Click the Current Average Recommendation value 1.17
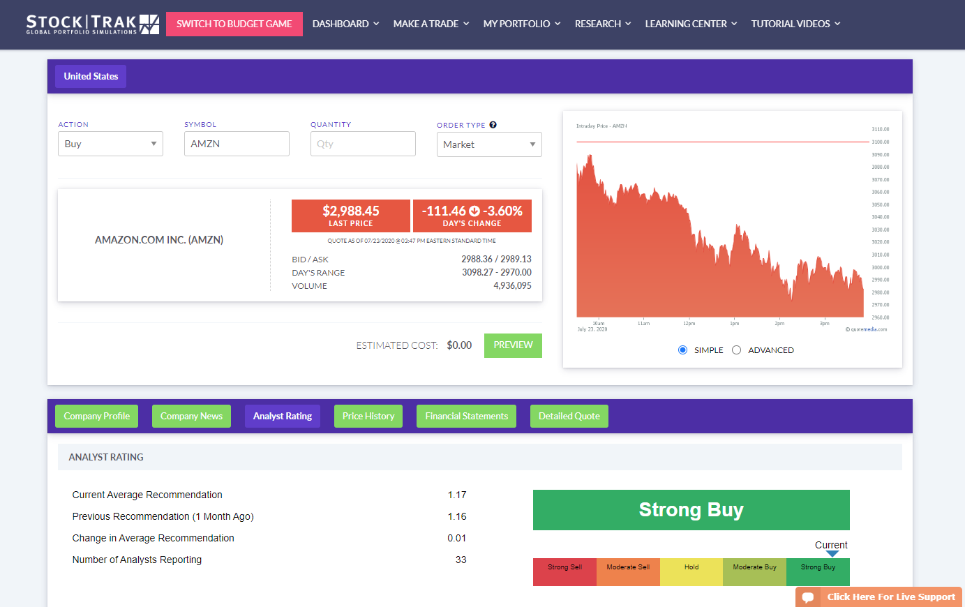The height and width of the screenshot is (607, 965). [x=457, y=495]
